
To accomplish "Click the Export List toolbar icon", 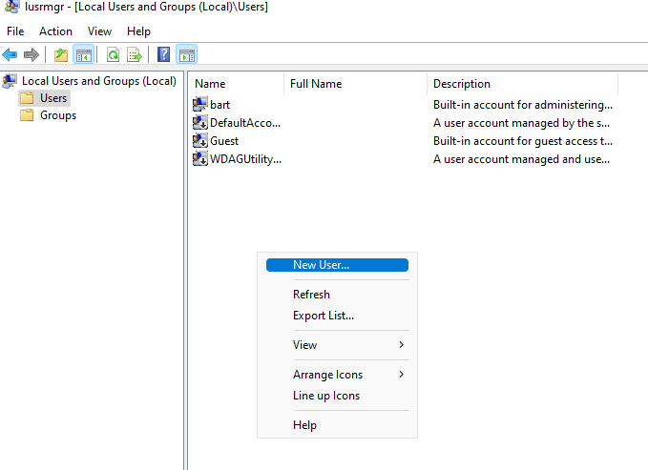I will click(135, 54).
